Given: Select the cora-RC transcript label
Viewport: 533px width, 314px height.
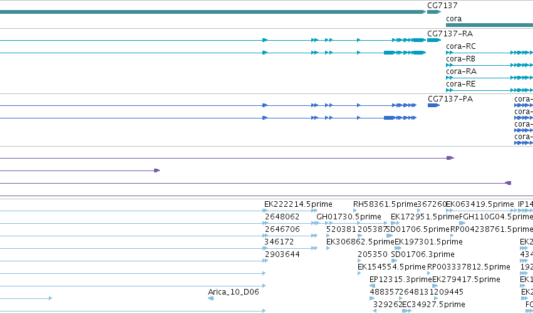Looking at the screenshot, I should [460, 46].
